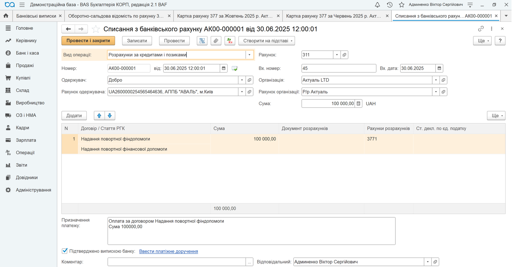This screenshot has height=267, width=513.
Task: Open the Дт/Кт postings icon
Action: pyautogui.click(x=230, y=41)
